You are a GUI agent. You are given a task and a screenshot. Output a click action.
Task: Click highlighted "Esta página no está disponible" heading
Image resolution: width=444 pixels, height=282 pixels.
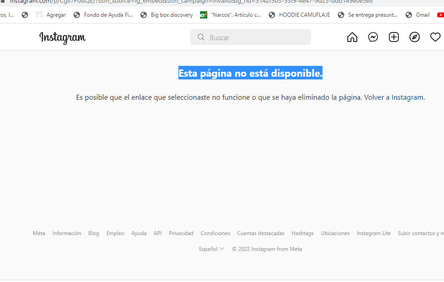pos(250,73)
